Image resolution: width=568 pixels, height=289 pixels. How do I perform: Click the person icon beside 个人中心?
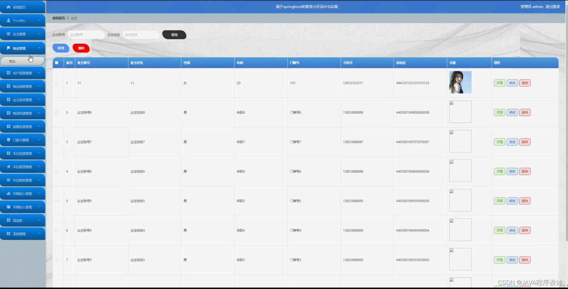point(8,21)
